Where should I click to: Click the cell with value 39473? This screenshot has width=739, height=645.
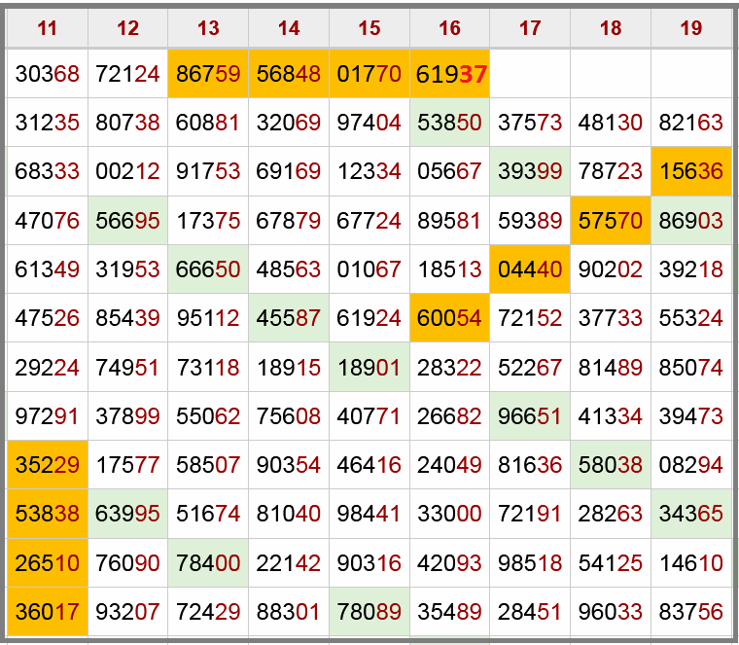(x=691, y=415)
